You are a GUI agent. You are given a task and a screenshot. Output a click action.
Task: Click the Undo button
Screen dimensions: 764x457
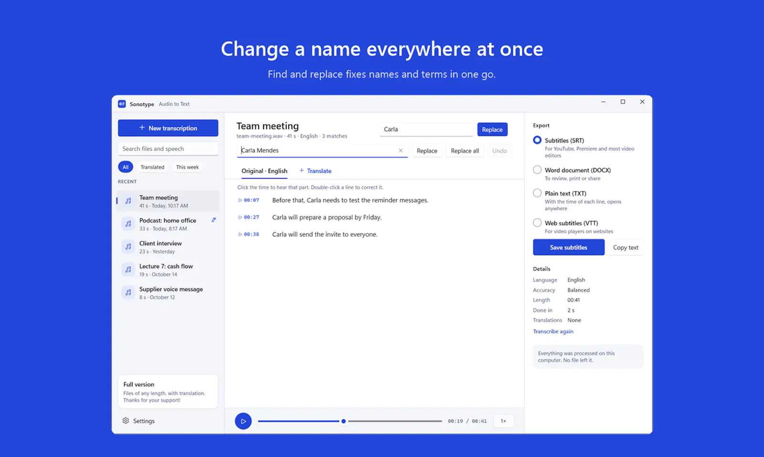click(x=499, y=151)
